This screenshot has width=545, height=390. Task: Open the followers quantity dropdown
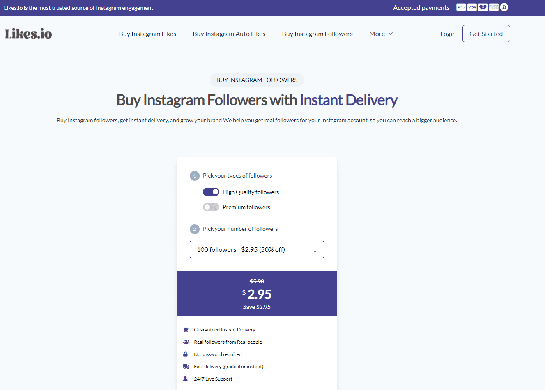coord(256,249)
